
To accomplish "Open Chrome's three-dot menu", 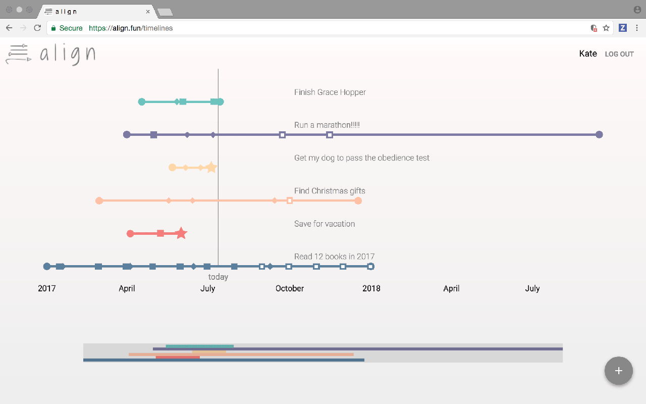I will (x=637, y=28).
